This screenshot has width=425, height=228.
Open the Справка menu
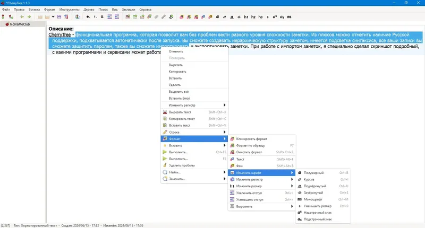click(145, 10)
